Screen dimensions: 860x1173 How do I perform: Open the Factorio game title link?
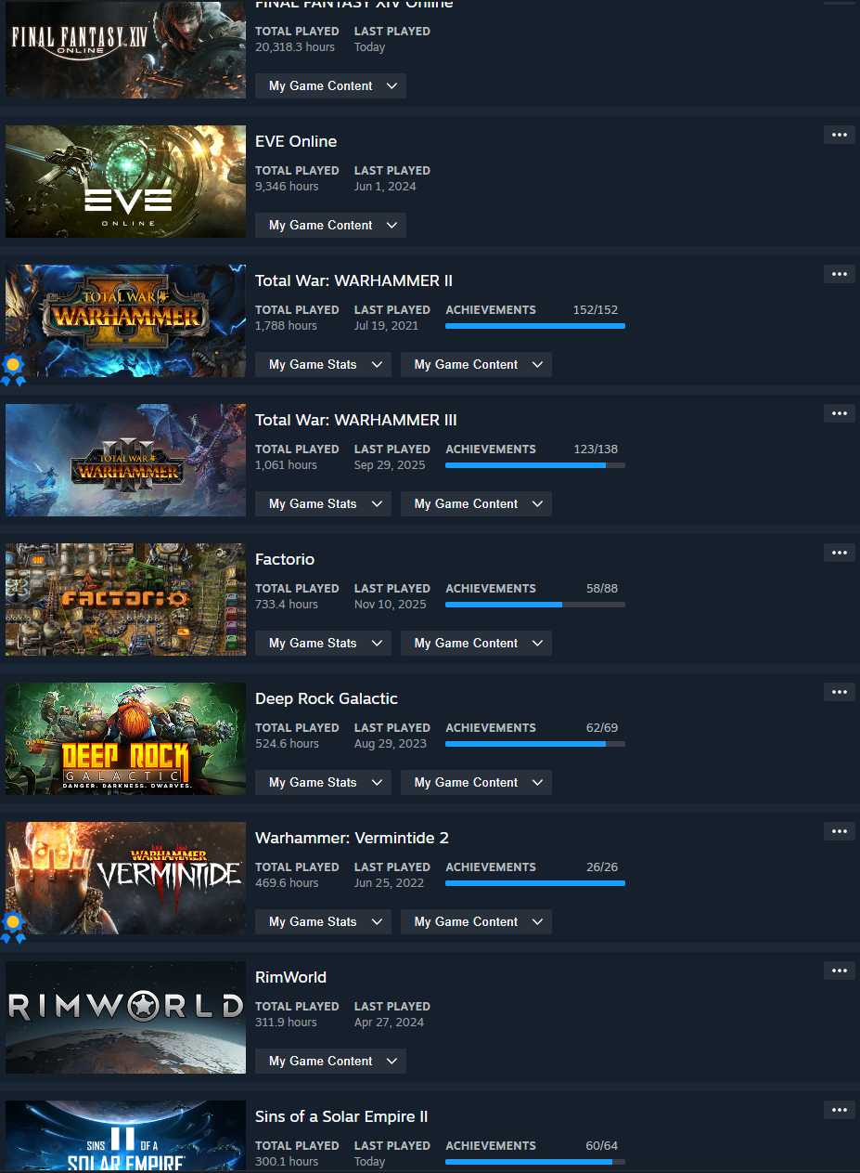pos(285,559)
